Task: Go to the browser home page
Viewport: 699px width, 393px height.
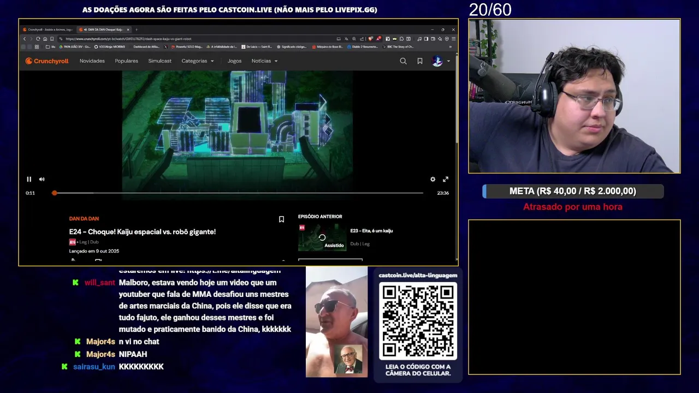Action: [x=45, y=39]
